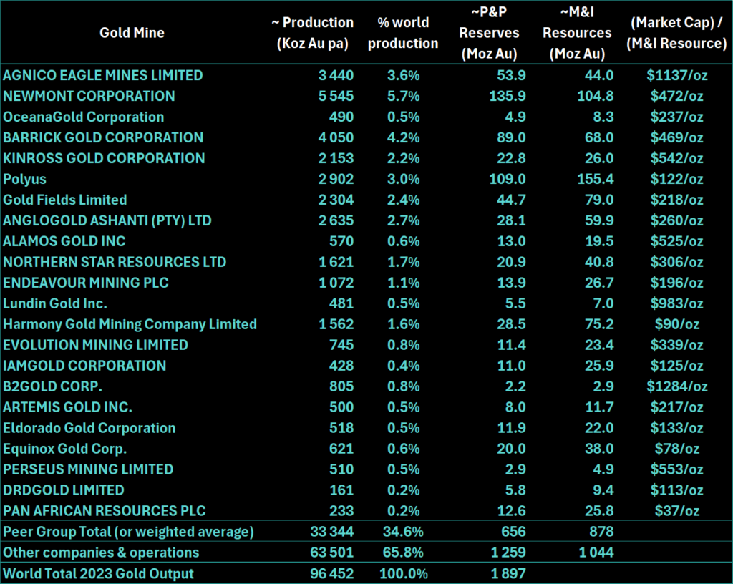This screenshot has width=733, height=584.
Task: Click NEWMONT CORPORATION company name
Action: point(89,96)
